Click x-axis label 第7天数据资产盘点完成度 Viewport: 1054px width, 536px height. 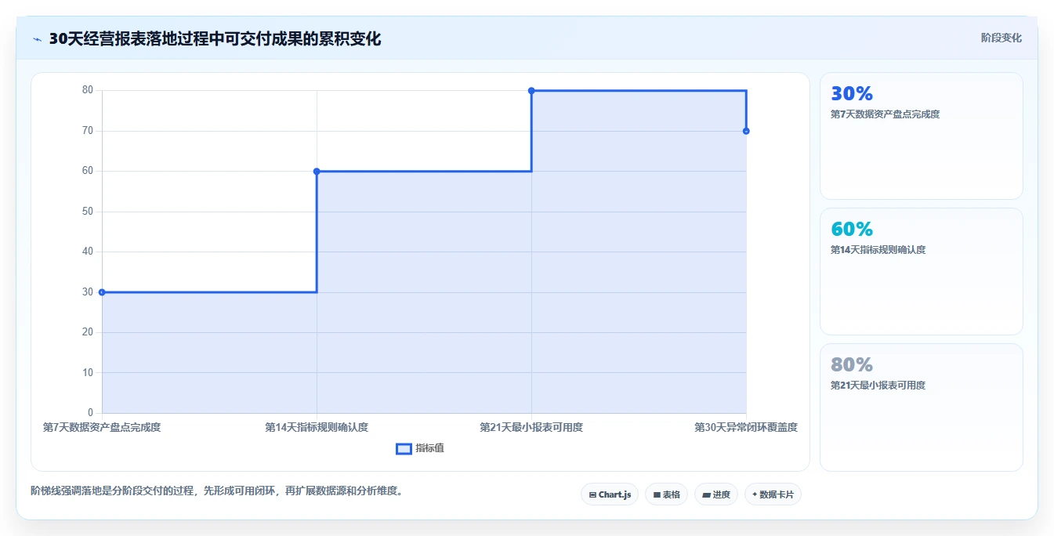tap(102, 427)
